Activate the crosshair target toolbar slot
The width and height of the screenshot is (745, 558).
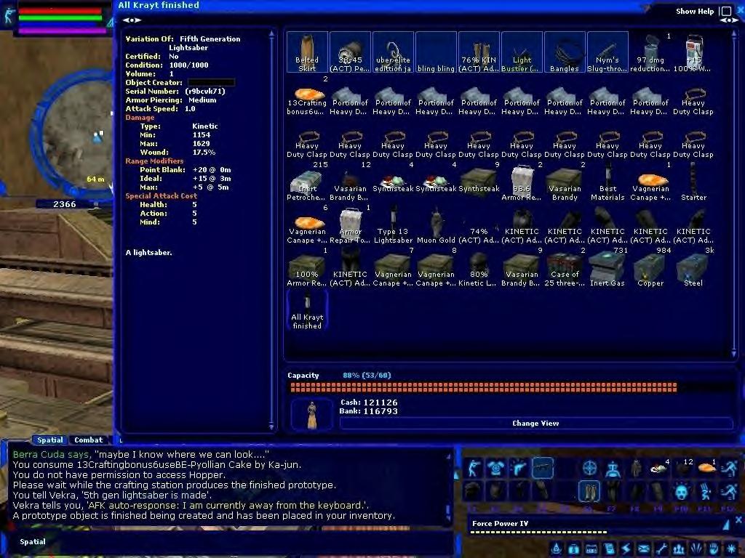pos(589,468)
